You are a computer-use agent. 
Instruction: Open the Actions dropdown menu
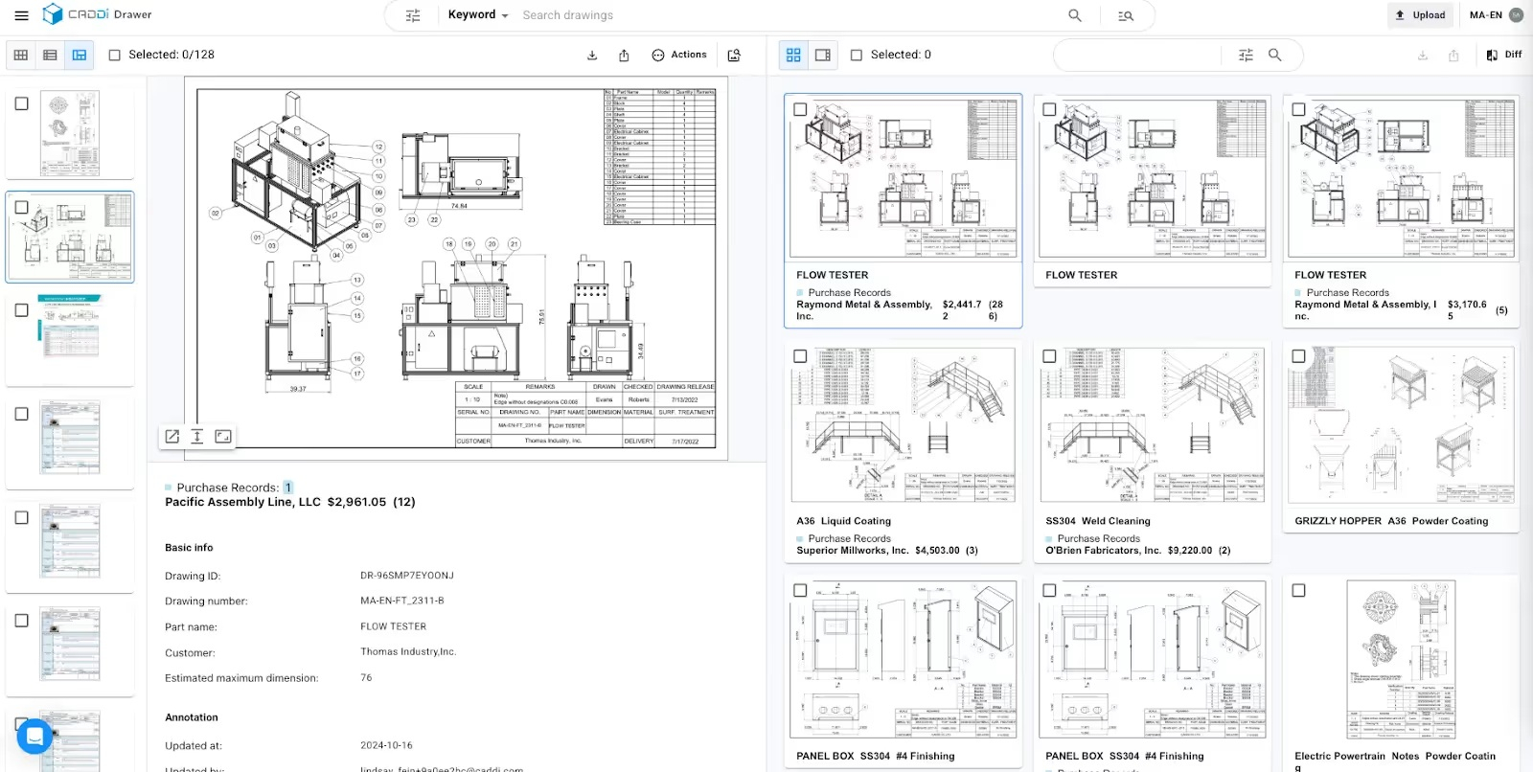click(678, 56)
